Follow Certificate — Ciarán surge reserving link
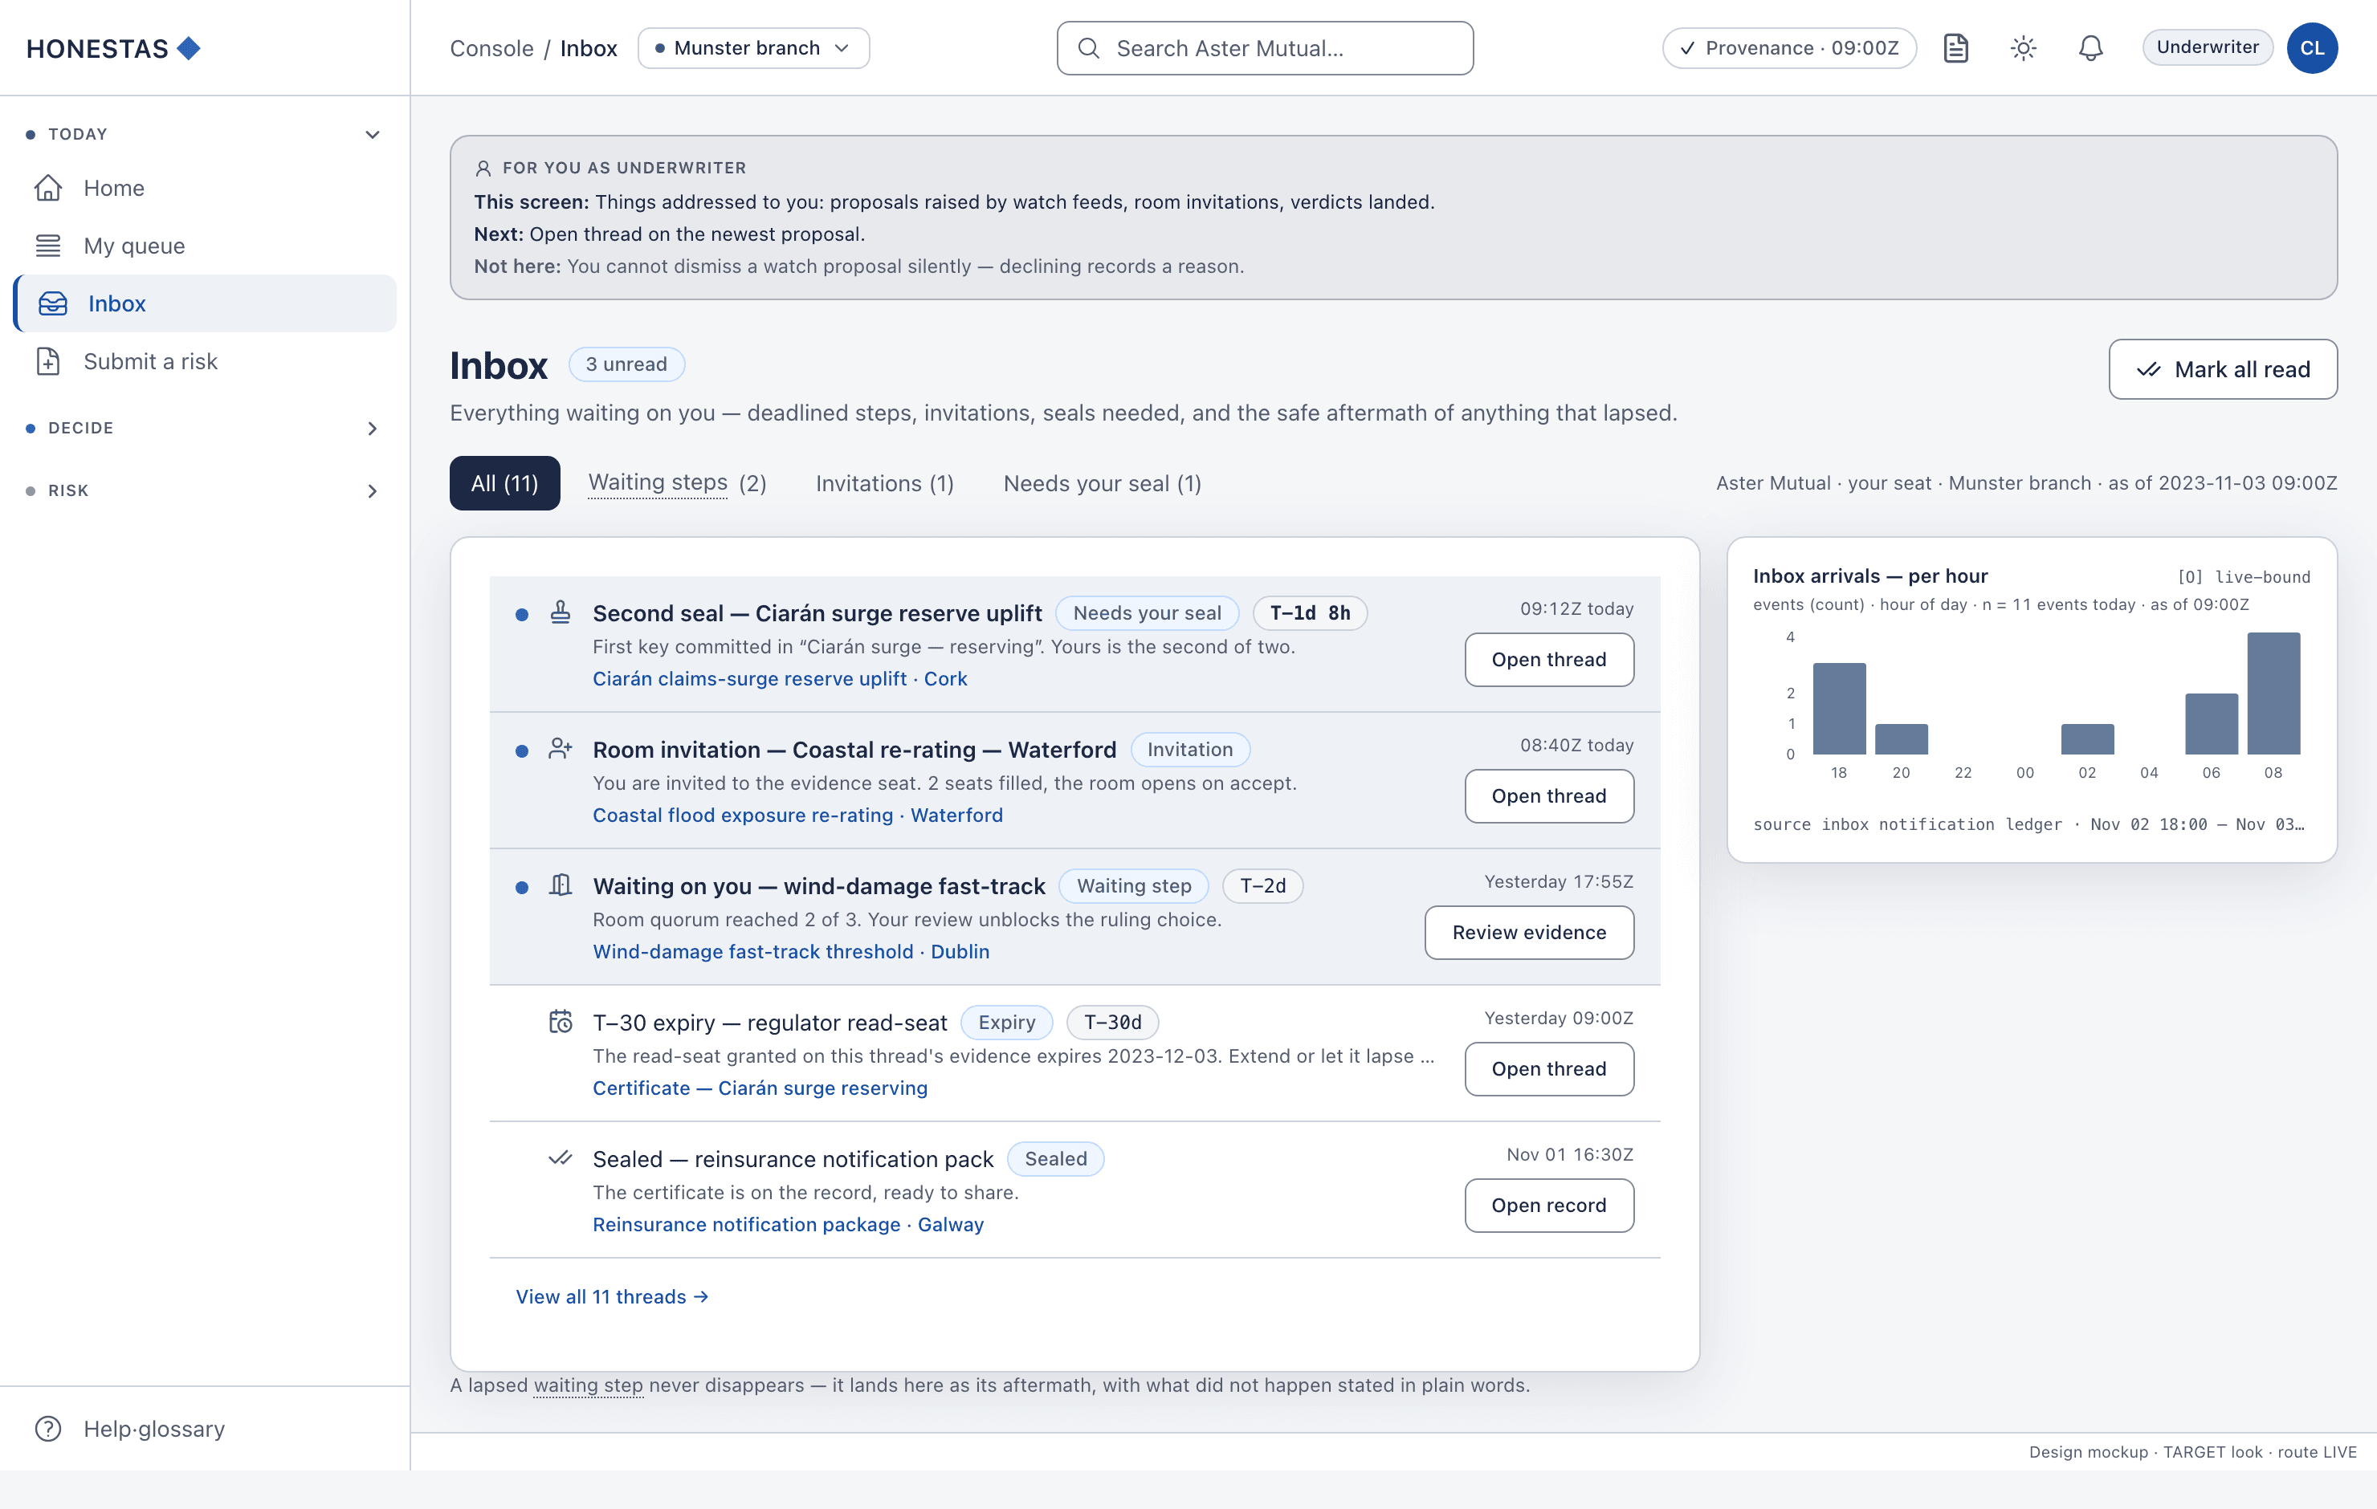Screen dimensions: 2377x1509 tap(760, 1088)
